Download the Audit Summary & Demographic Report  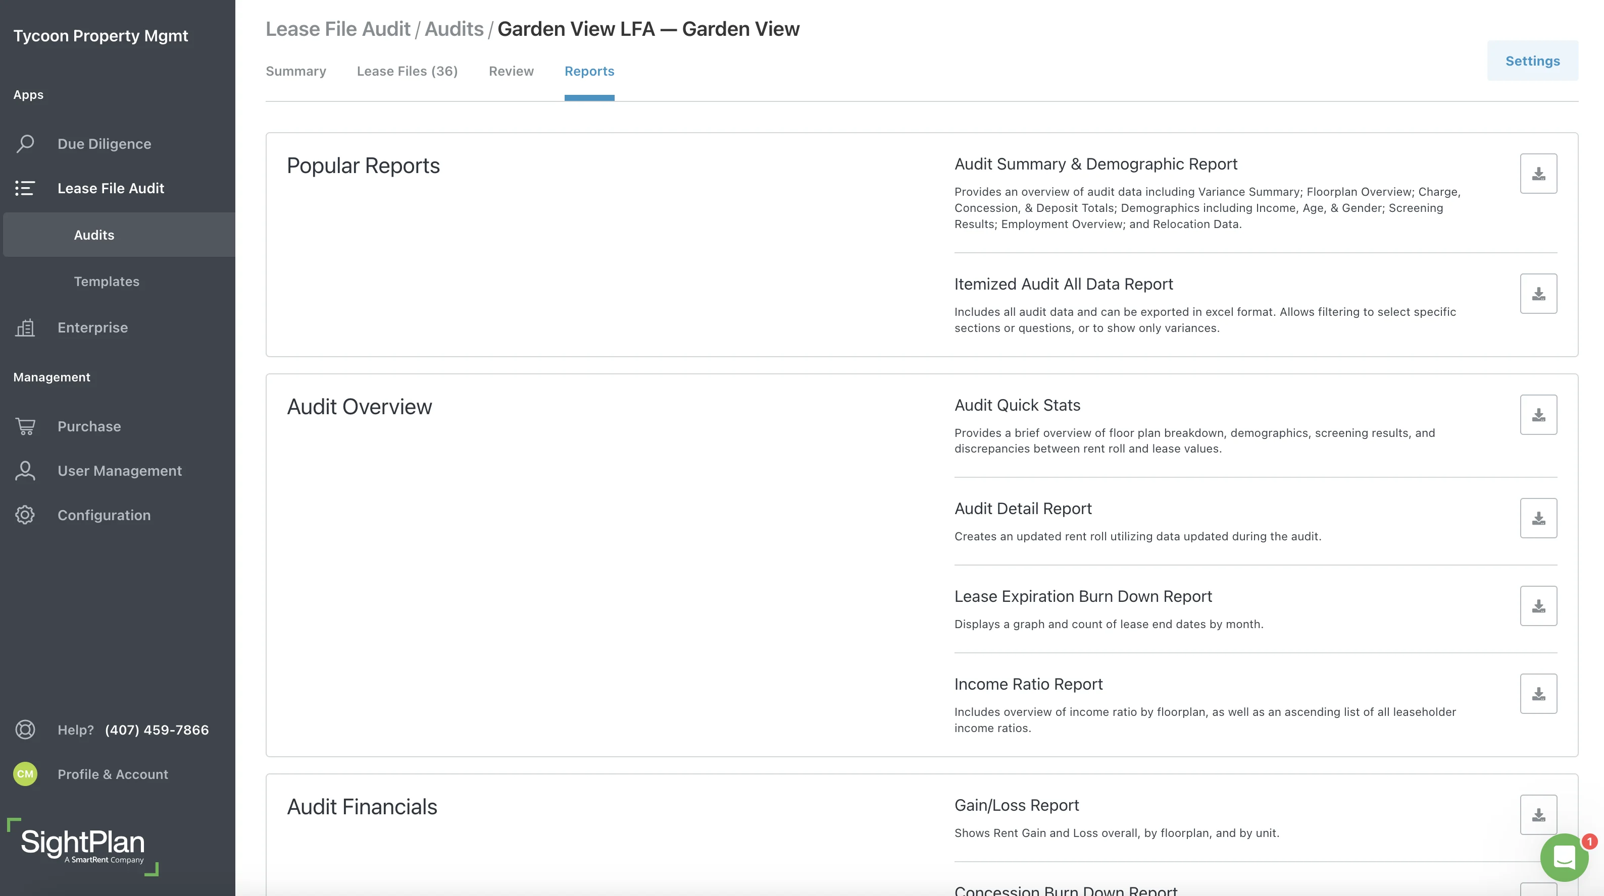1538,174
